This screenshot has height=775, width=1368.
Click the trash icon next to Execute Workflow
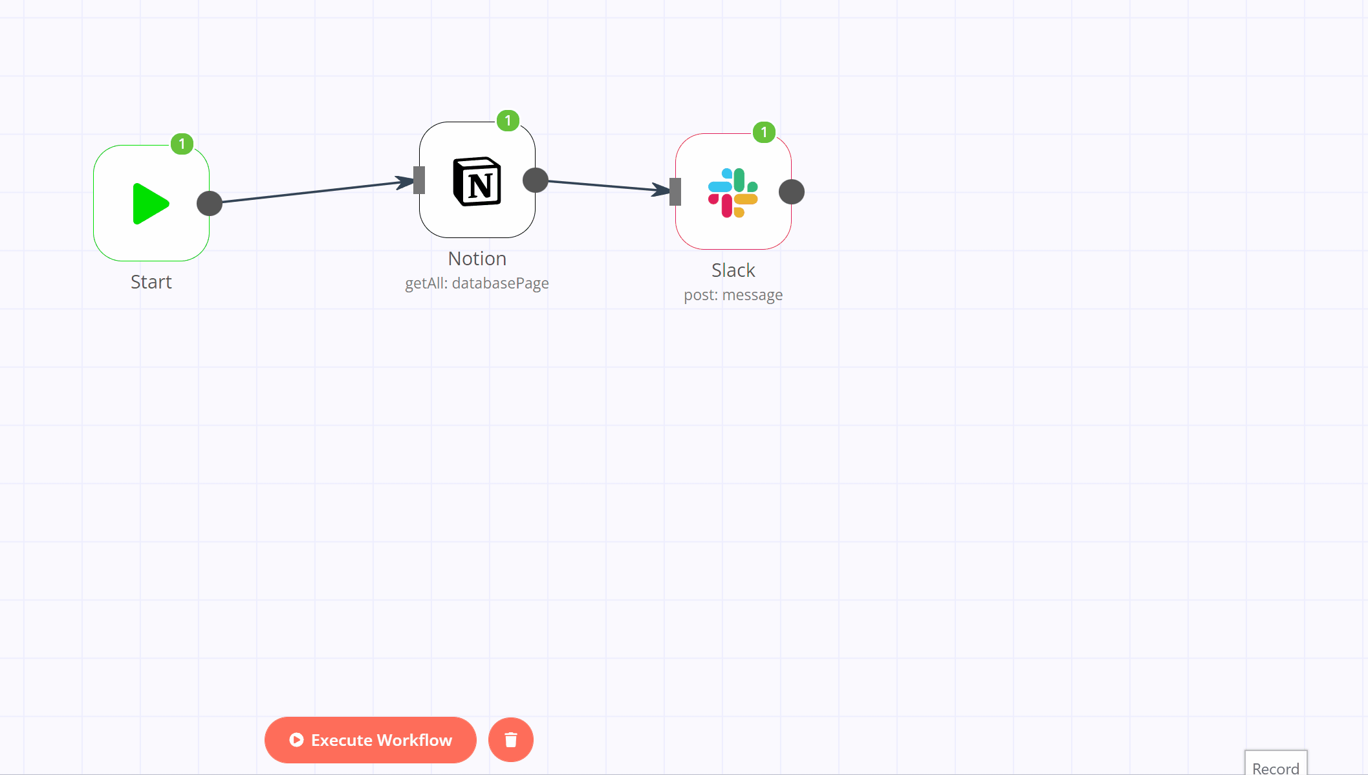click(510, 739)
